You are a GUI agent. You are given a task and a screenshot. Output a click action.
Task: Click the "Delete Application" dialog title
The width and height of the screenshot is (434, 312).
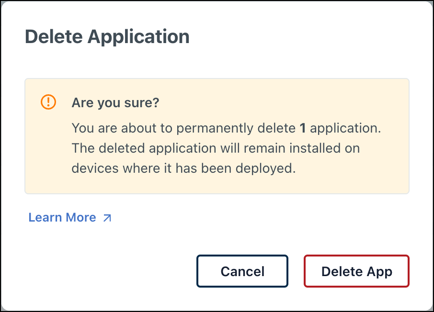[107, 37]
